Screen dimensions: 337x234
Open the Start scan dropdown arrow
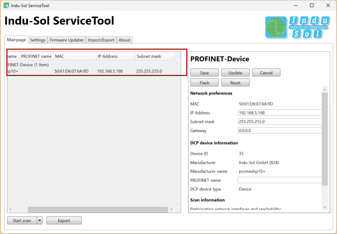point(40,221)
